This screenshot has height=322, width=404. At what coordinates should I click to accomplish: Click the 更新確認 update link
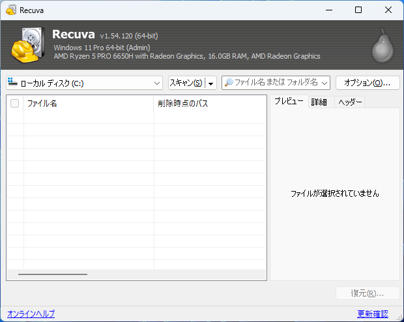tap(373, 314)
